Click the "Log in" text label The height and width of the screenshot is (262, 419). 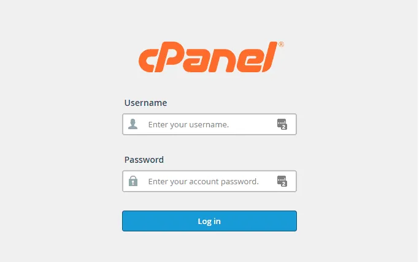209,221
